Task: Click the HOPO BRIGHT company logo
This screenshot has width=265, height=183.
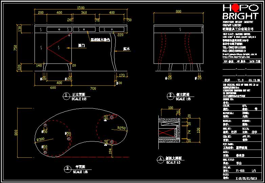Action: [241, 12]
